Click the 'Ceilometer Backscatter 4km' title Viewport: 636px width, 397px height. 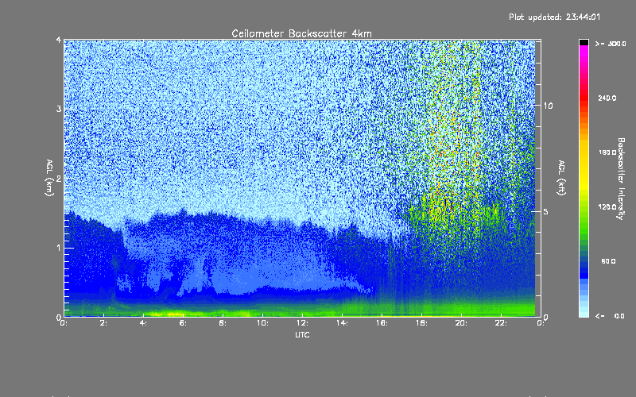301,33
